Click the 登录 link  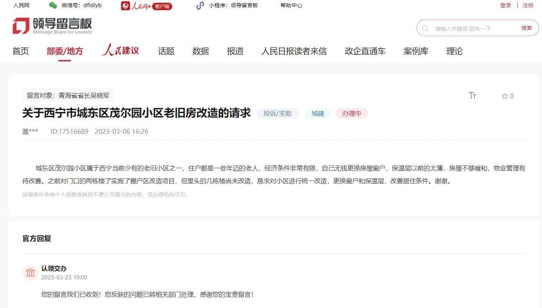tap(505, 5)
